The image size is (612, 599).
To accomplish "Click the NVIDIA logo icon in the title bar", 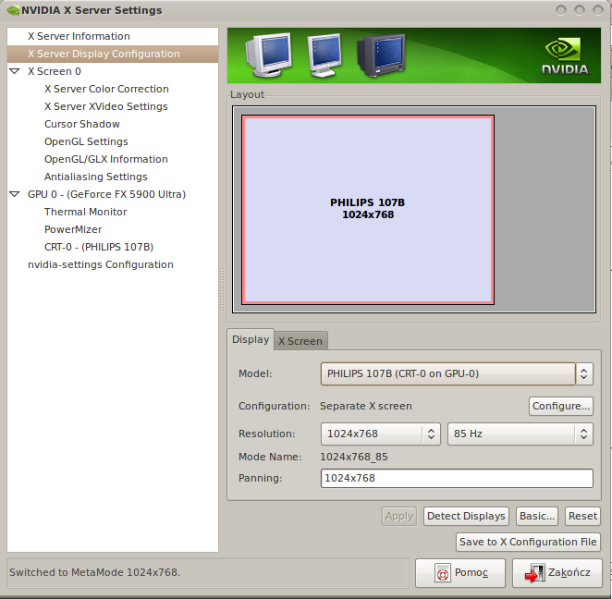I will 13,10.
